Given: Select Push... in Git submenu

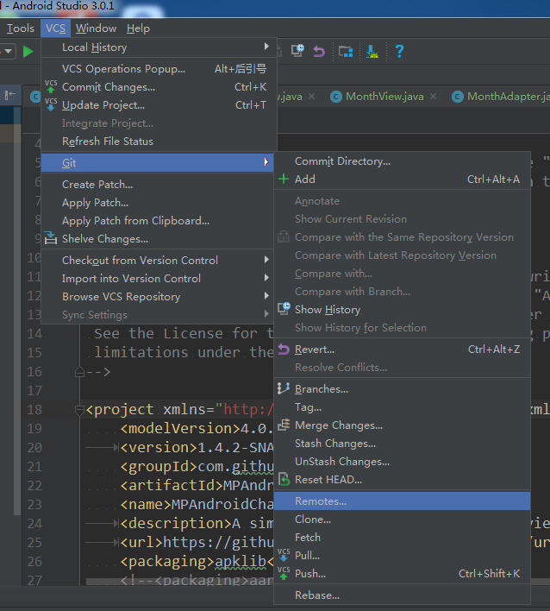Looking at the screenshot, I should click(x=402, y=574).
